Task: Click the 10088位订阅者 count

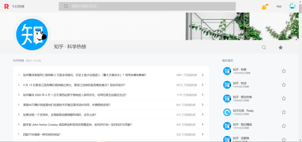Action: point(241,100)
